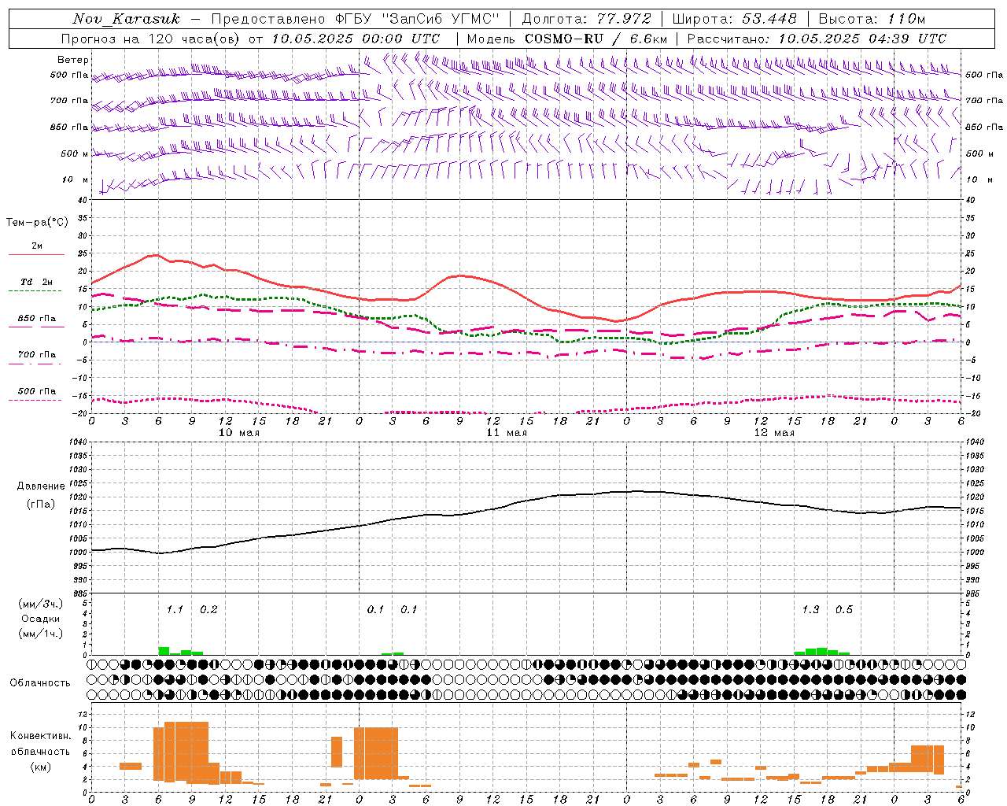Click the 'Тем-ра(°C)' temperature label
Viewport: 1007px width, 806px height.
tap(37, 223)
